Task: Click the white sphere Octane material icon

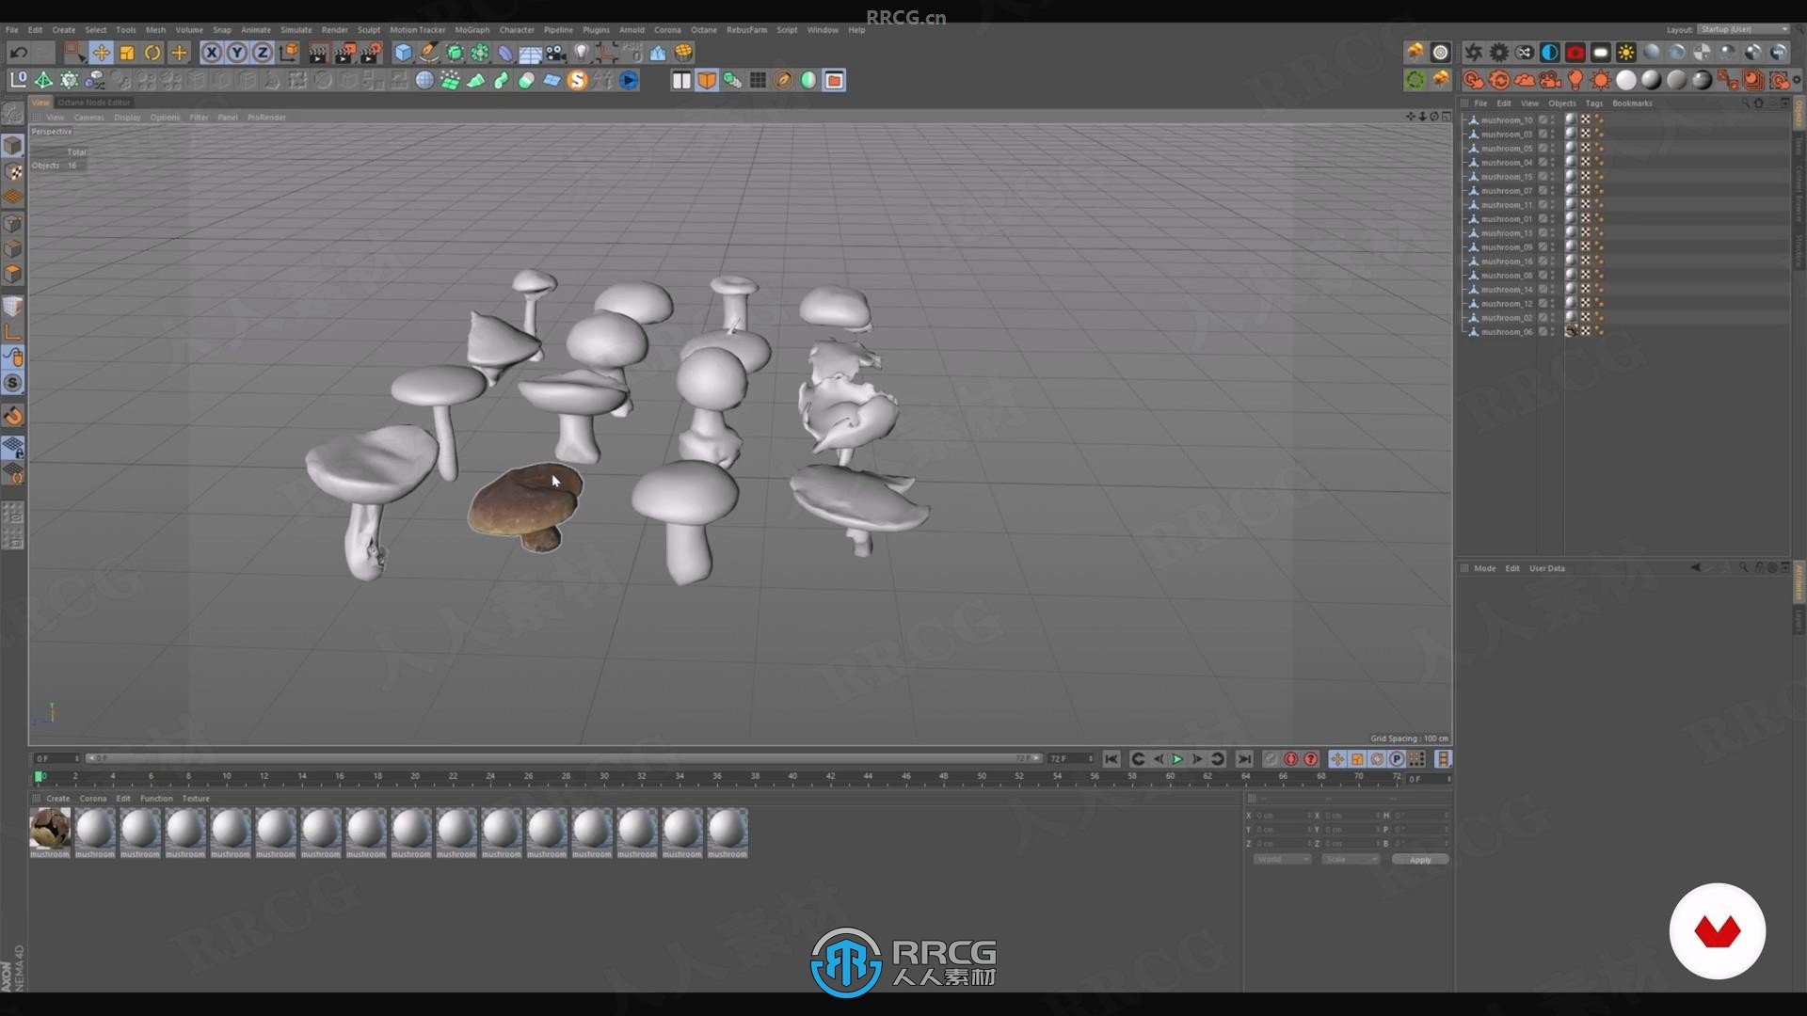Action: [1626, 81]
